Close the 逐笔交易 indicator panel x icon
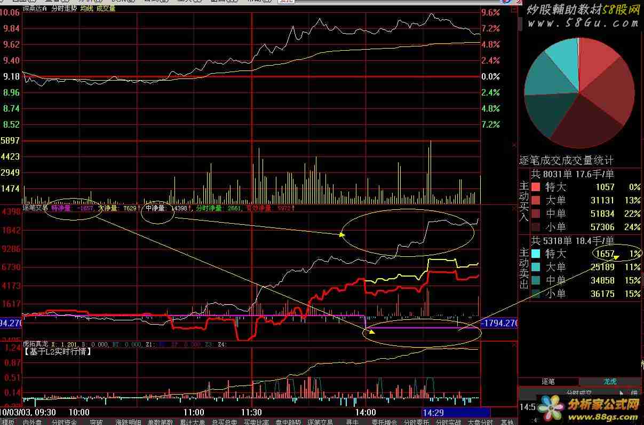 click(x=514, y=209)
